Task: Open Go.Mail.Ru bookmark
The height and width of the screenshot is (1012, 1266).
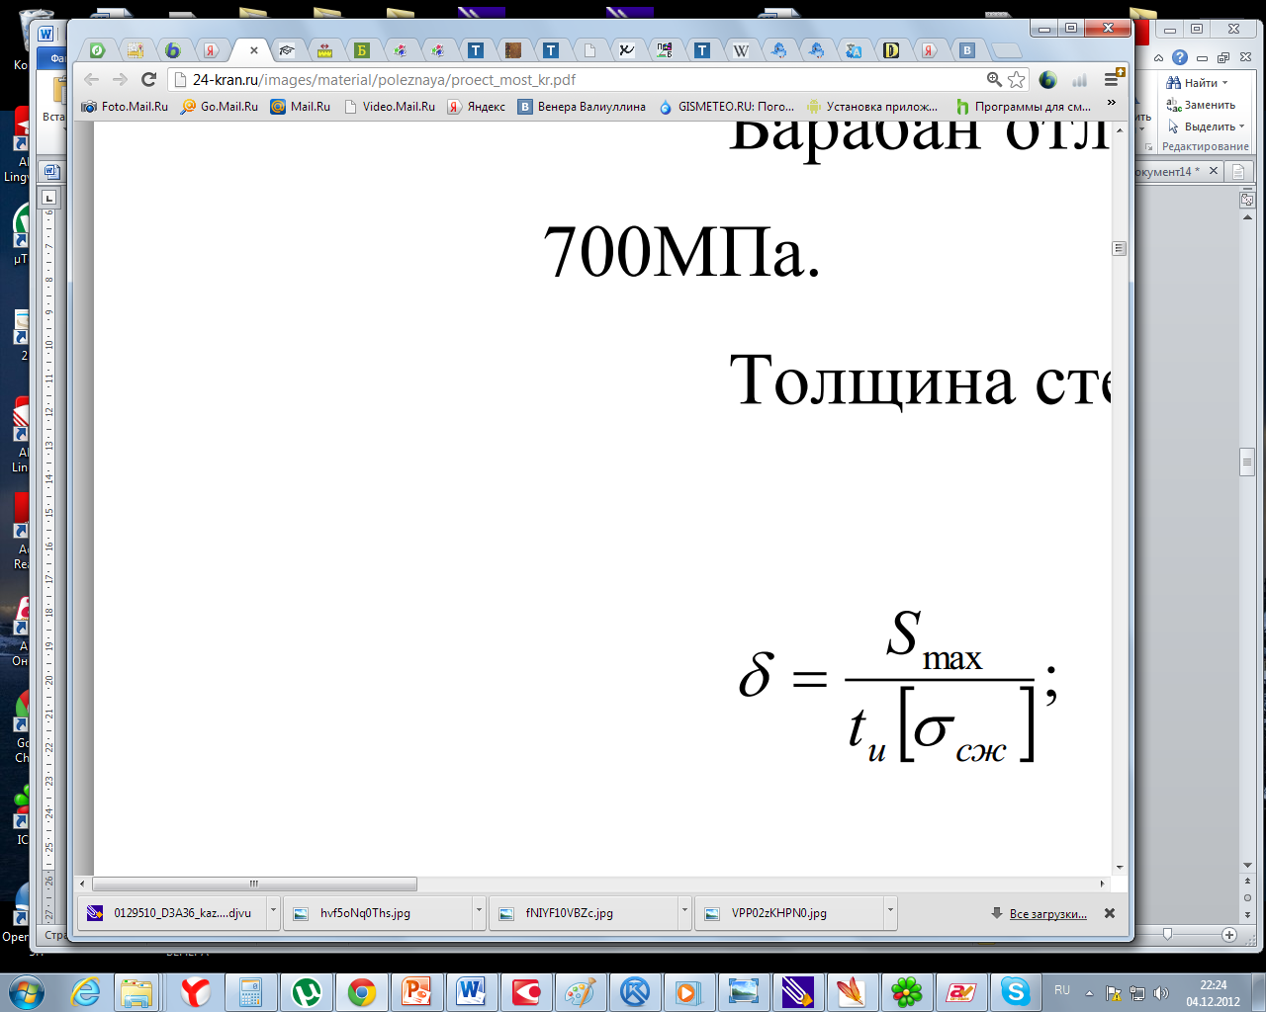Action: point(220,107)
